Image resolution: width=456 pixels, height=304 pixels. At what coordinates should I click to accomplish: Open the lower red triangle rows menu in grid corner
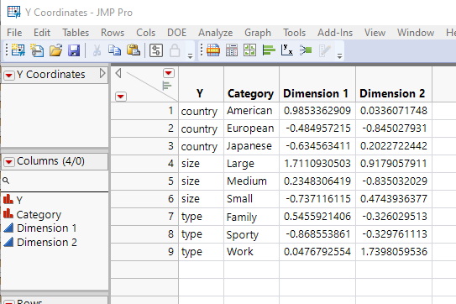pos(121,97)
